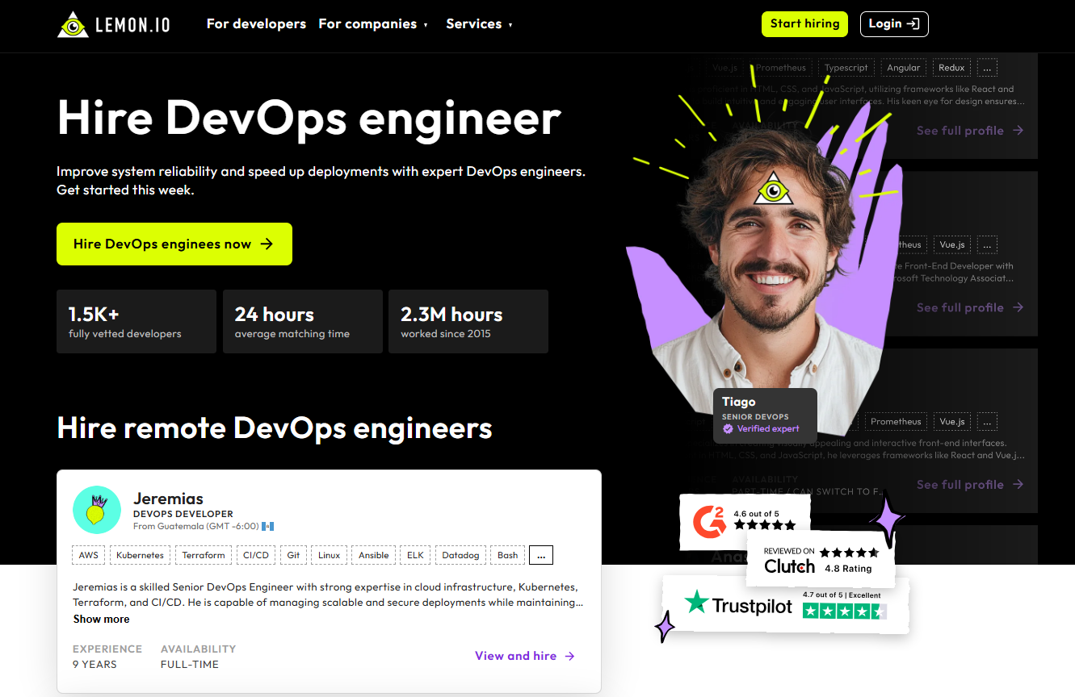
Task: Click Jeremias's radish avatar icon
Action: click(x=97, y=510)
